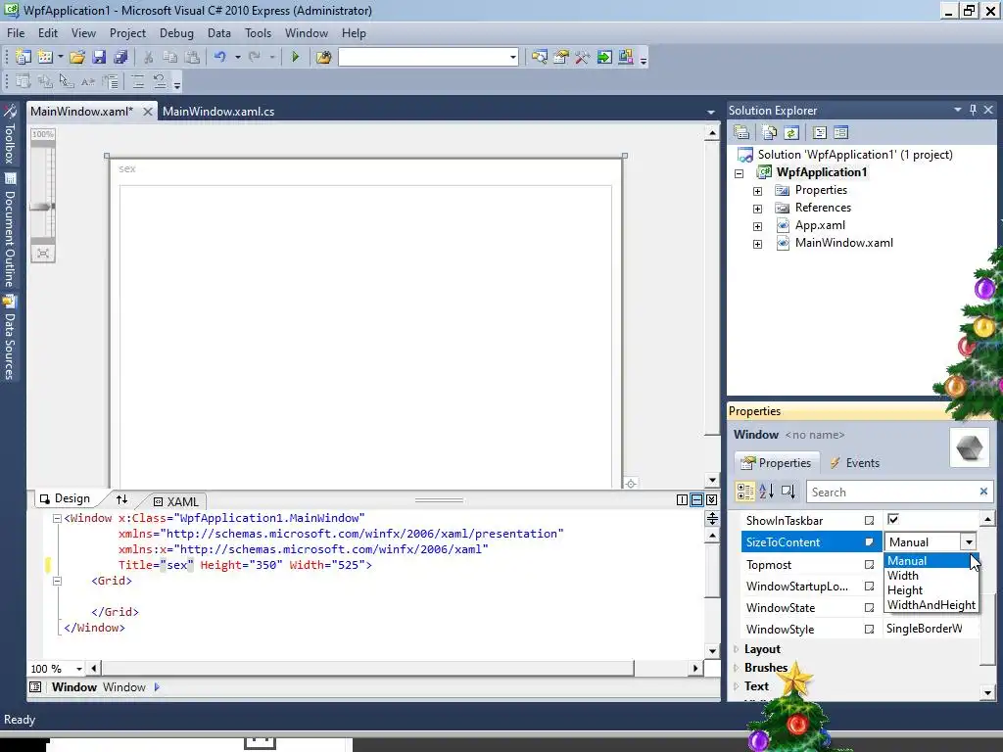Click Show All Files in Solution Explorer
This screenshot has height=752, width=1003.
point(770,132)
